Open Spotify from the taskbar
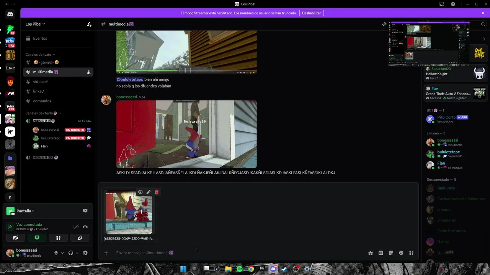Viewport: 490px width, 275px height. (240, 269)
